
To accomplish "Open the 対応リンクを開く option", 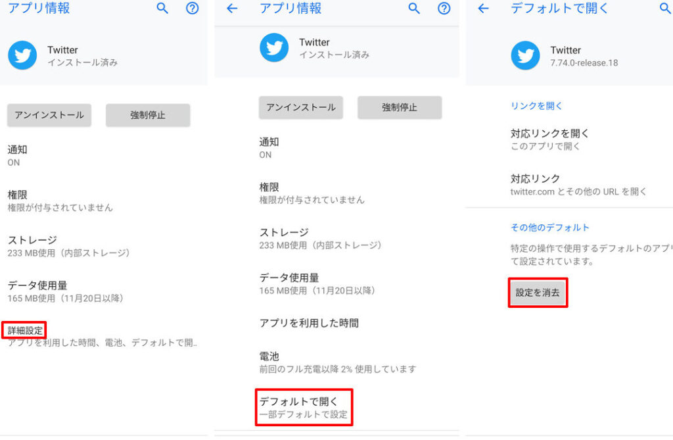I will (x=550, y=139).
